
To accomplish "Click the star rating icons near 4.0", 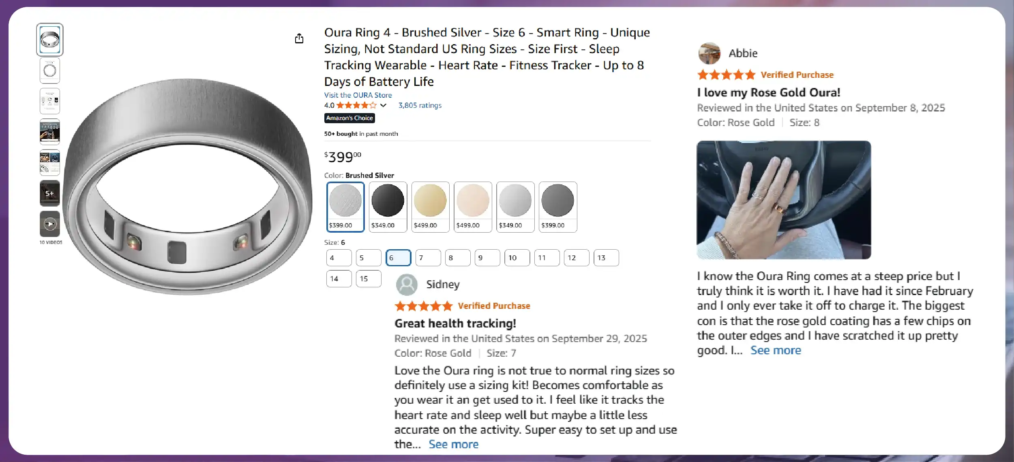I will coord(356,105).
